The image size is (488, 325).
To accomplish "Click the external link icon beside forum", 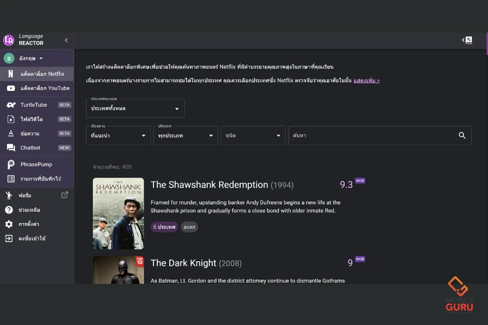I will [65, 195].
